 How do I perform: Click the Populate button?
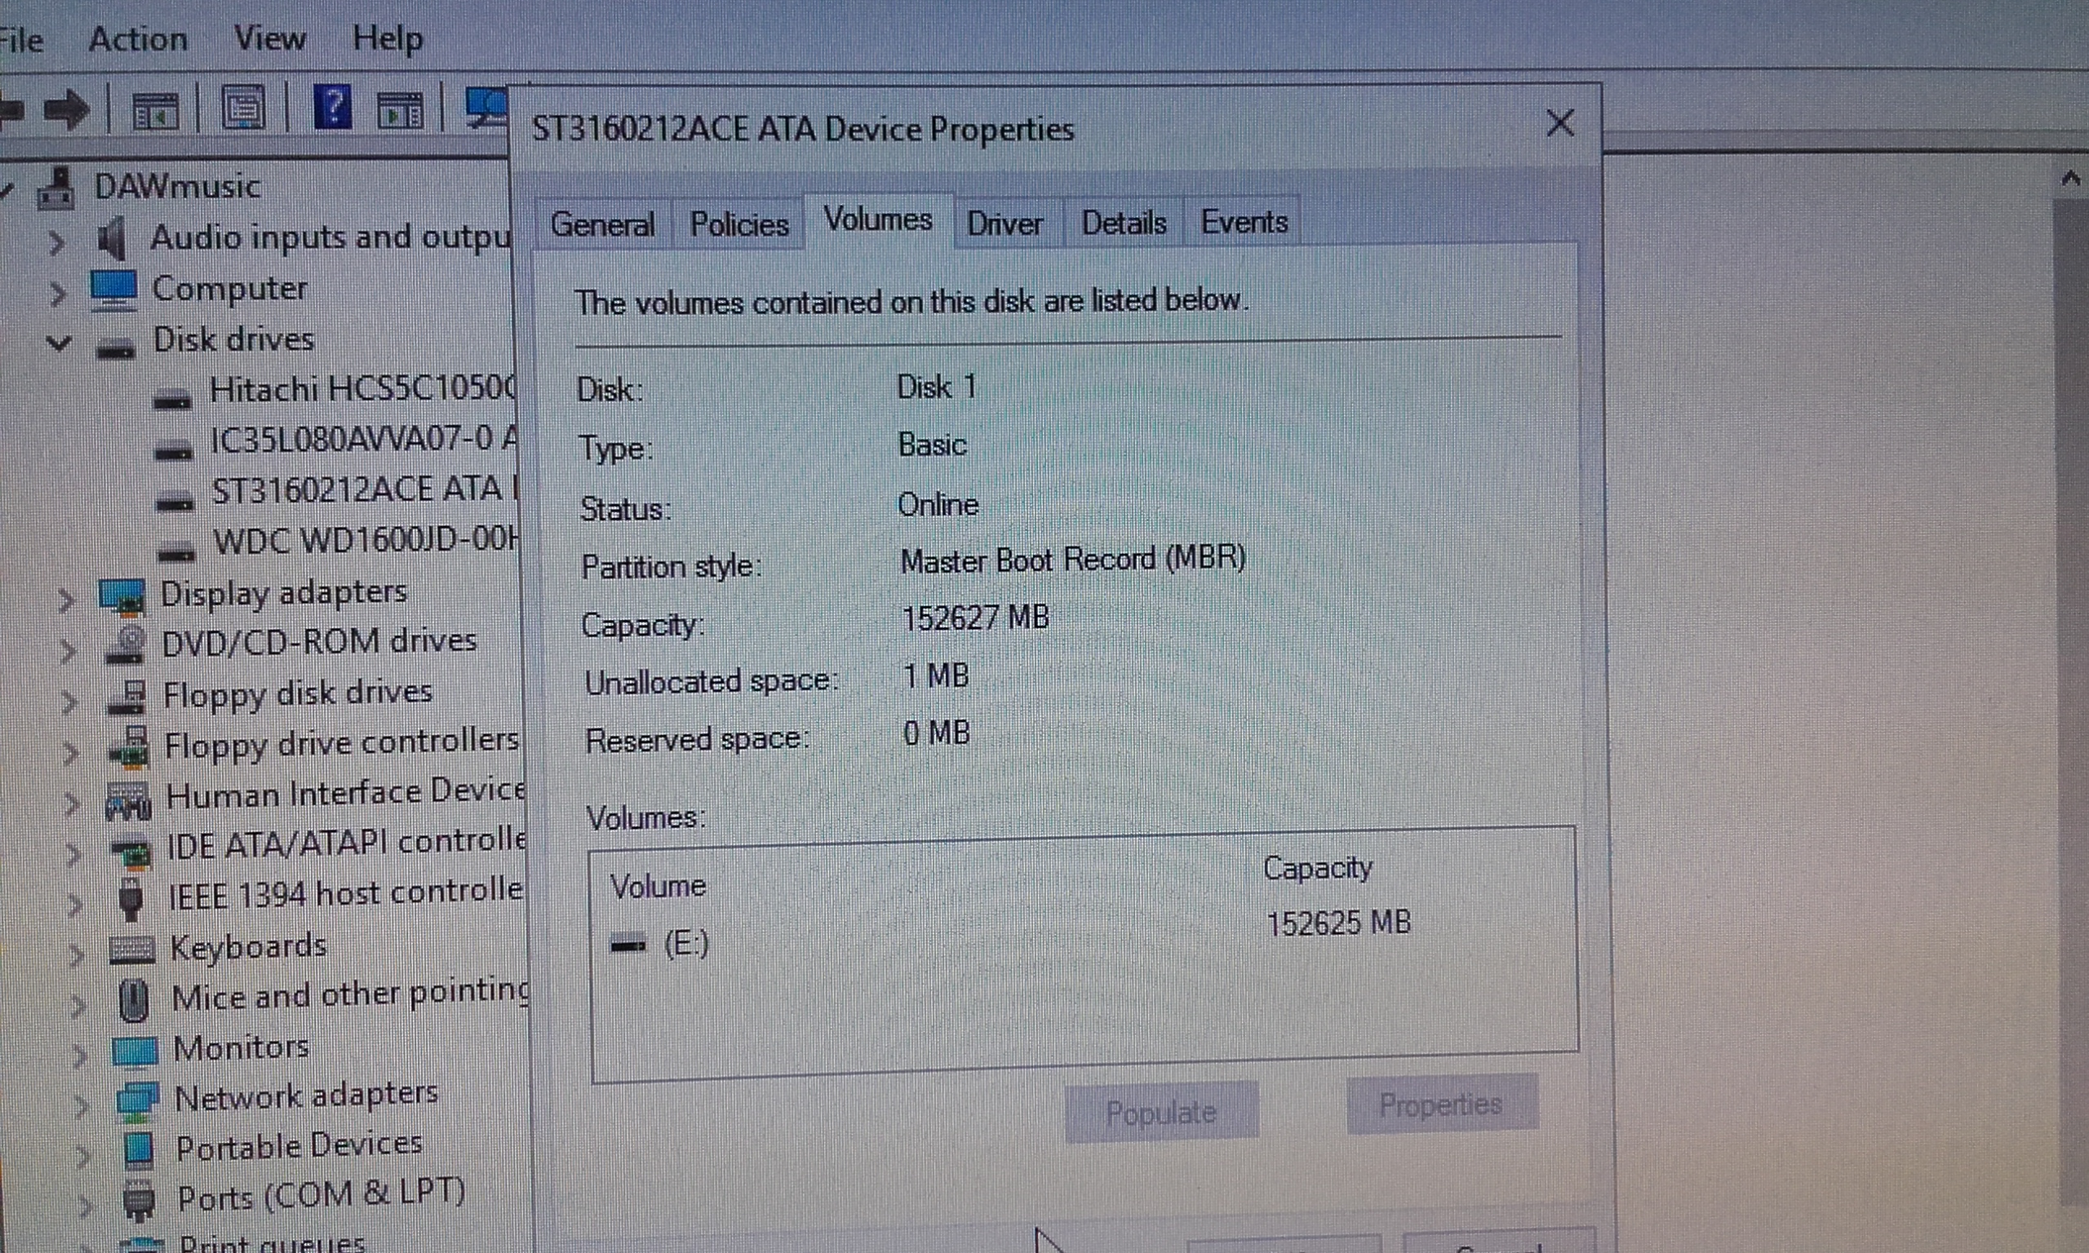[x=1160, y=1113]
